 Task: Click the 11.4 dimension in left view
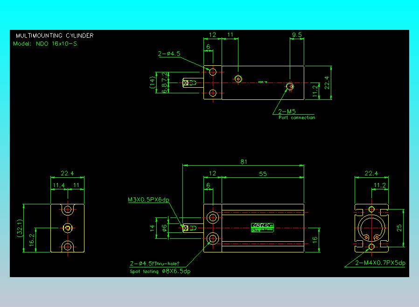pos(59,185)
